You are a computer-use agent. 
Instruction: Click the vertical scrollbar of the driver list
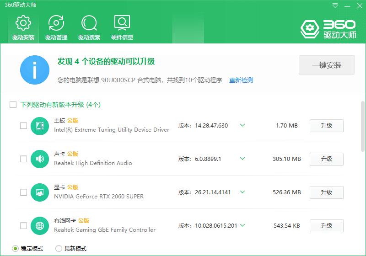click(363, 126)
